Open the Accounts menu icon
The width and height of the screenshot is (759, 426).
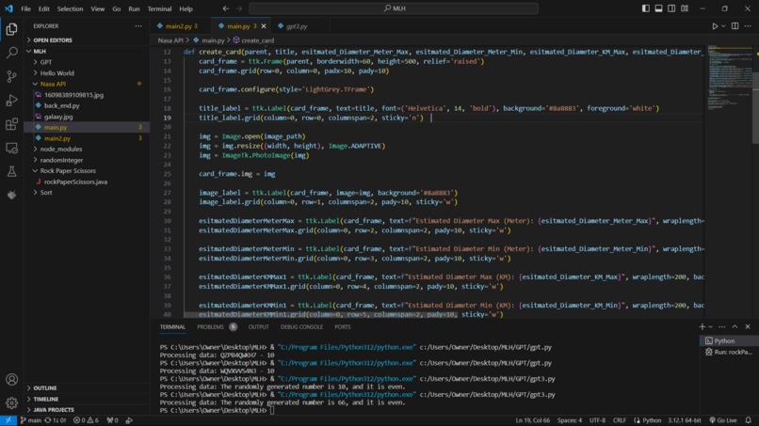(11, 380)
